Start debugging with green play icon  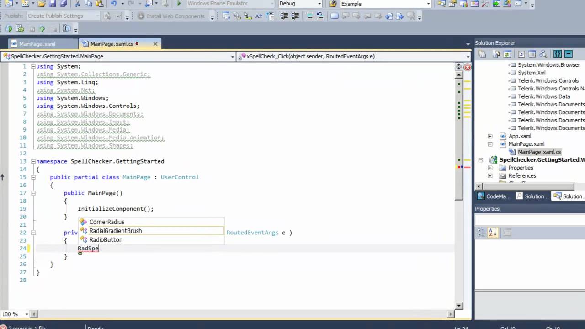pos(179,4)
